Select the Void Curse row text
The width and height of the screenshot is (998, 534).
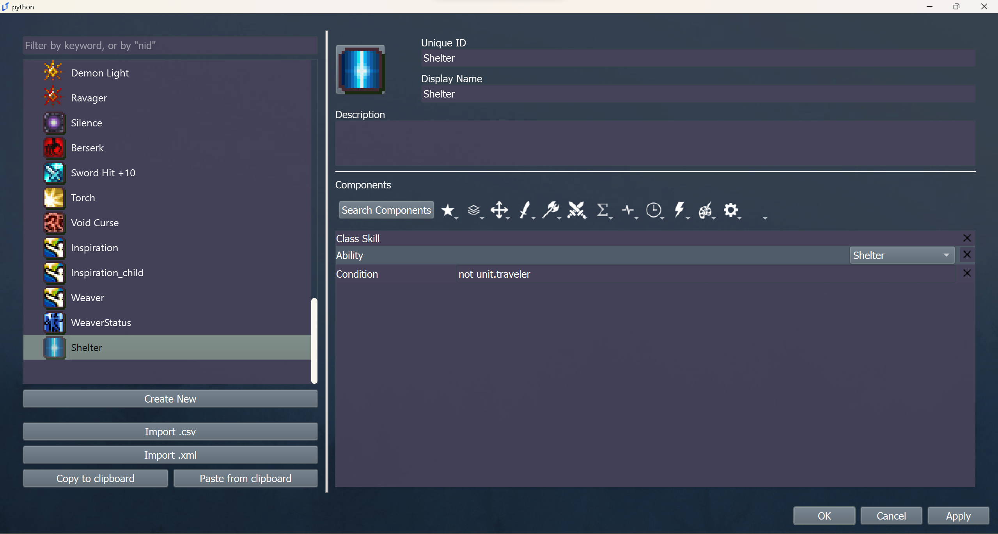95,223
